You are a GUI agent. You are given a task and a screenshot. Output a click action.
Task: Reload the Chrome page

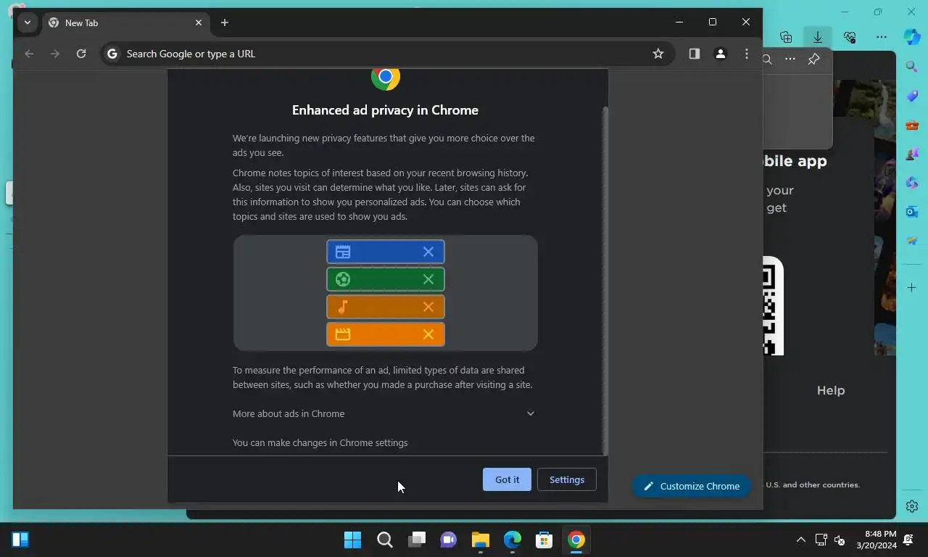click(81, 54)
